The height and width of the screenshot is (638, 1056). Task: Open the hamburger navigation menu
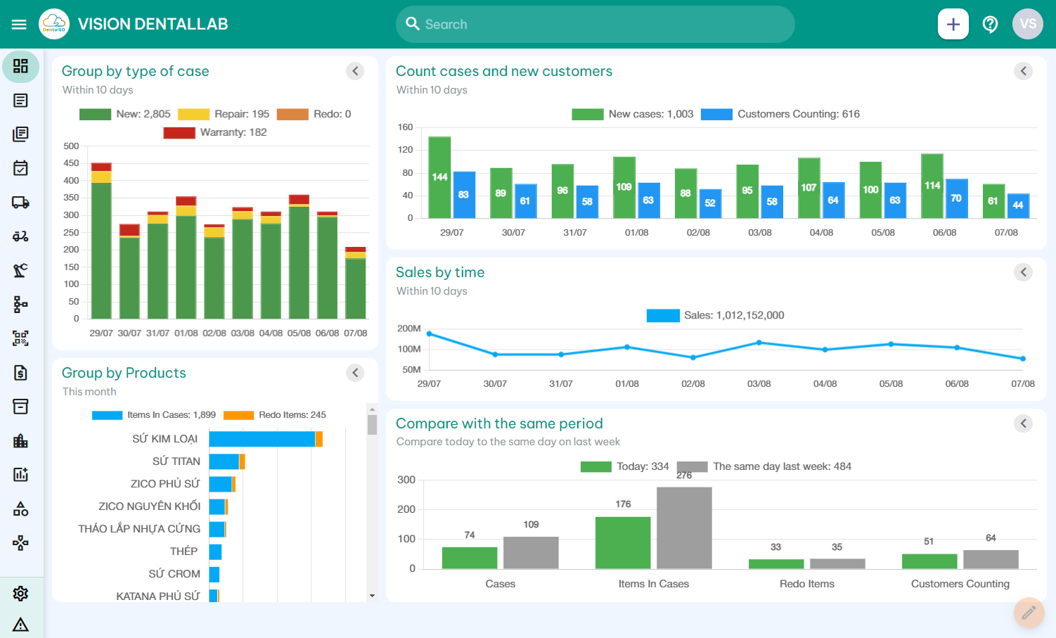pos(19,23)
